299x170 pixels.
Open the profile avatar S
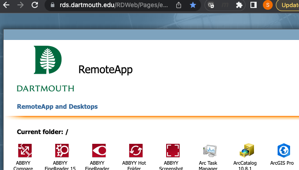(x=267, y=5)
